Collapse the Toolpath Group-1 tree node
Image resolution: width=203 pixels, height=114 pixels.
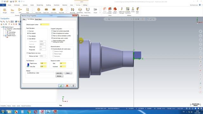[x=4, y=35]
